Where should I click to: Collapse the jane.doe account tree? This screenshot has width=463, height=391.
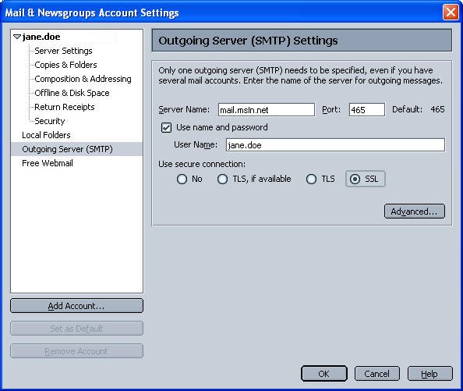click(17, 37)
